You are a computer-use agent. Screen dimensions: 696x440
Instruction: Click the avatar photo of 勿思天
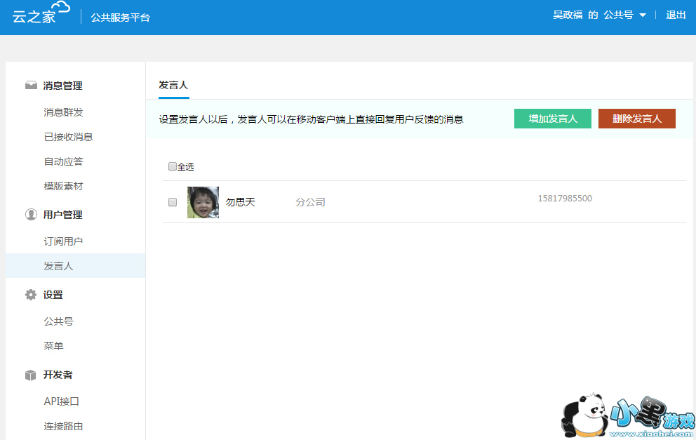(x=203, y=202)
